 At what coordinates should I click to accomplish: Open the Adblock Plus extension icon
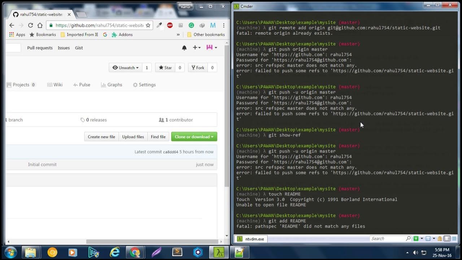[x=170, y=25]
